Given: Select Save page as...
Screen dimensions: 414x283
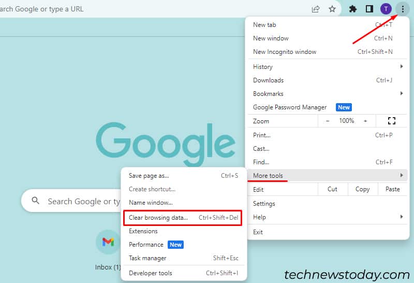Looking at the screenshot, I should pos(184,176).
